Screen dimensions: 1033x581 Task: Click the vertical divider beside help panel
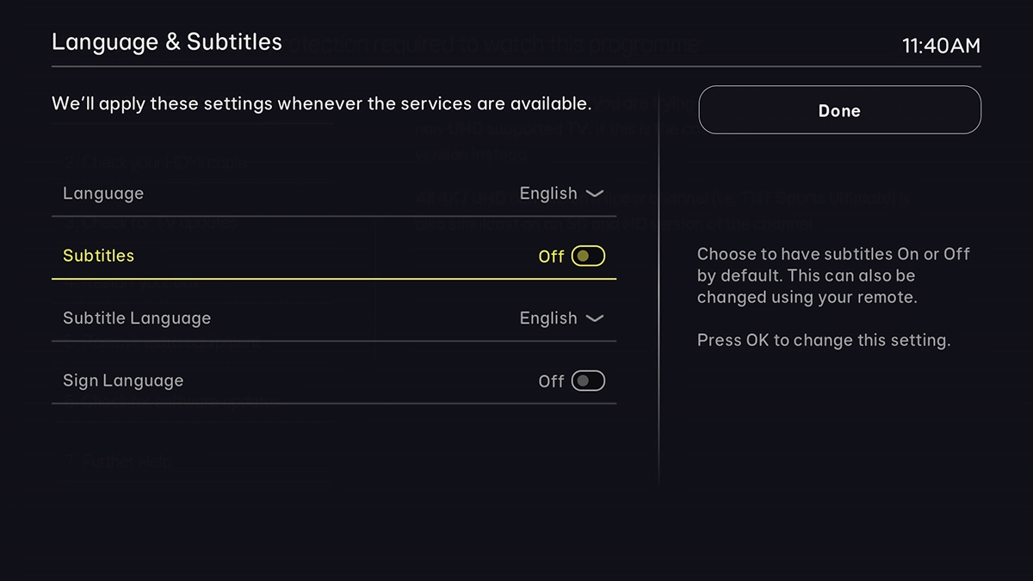point(659,284)
